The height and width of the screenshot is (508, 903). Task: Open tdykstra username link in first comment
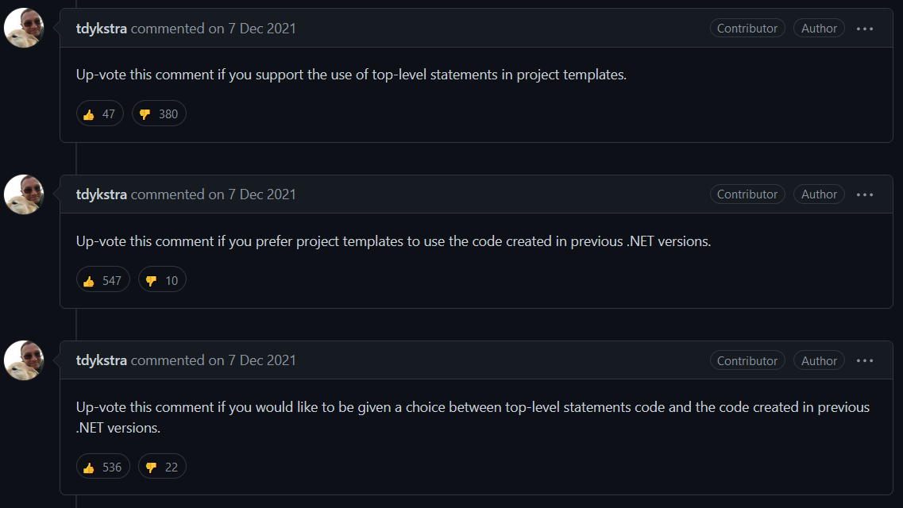pyautogui.click(x=102, y=29)
